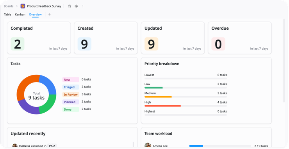The image size is (289, 149).
Task: Click the High priority red bar
Action: pyautogui.click(x=162, y=106)
